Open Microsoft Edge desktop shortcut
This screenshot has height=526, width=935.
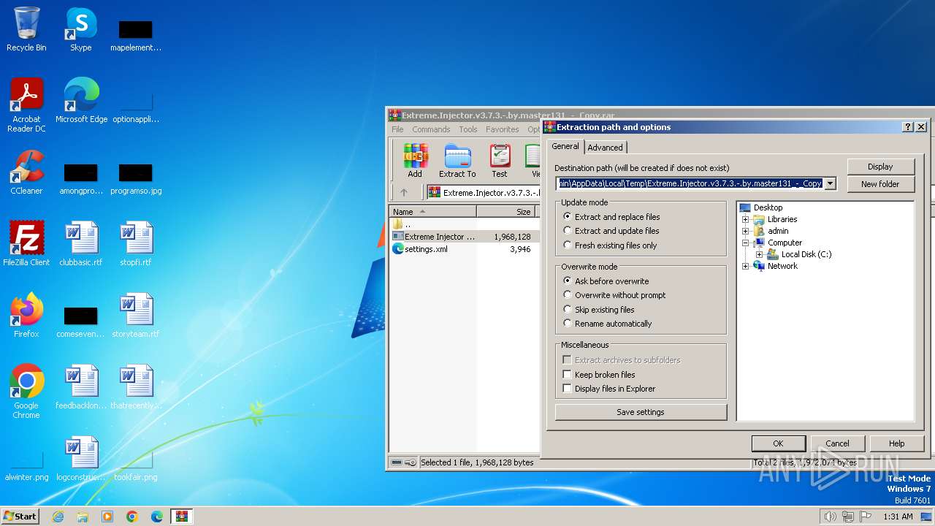(x=81, y=101)
